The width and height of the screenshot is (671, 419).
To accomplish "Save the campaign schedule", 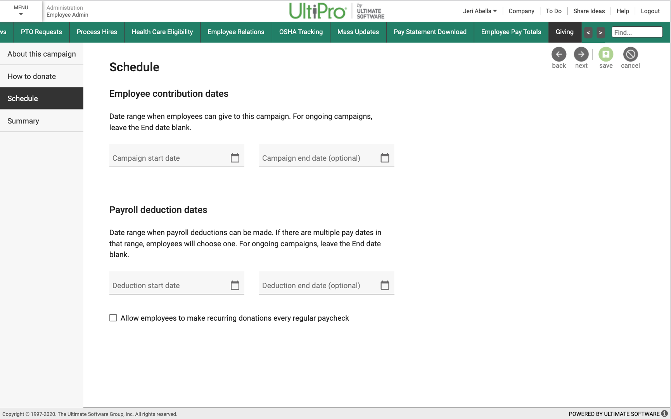I will click(x=606, y=55).
